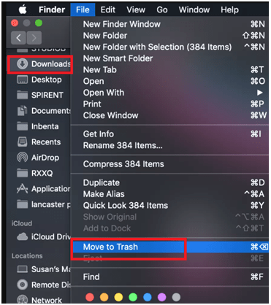Apply the green color tag
Image resolution: width=271 pixels, height=305 pixels.
coord(133,297)
